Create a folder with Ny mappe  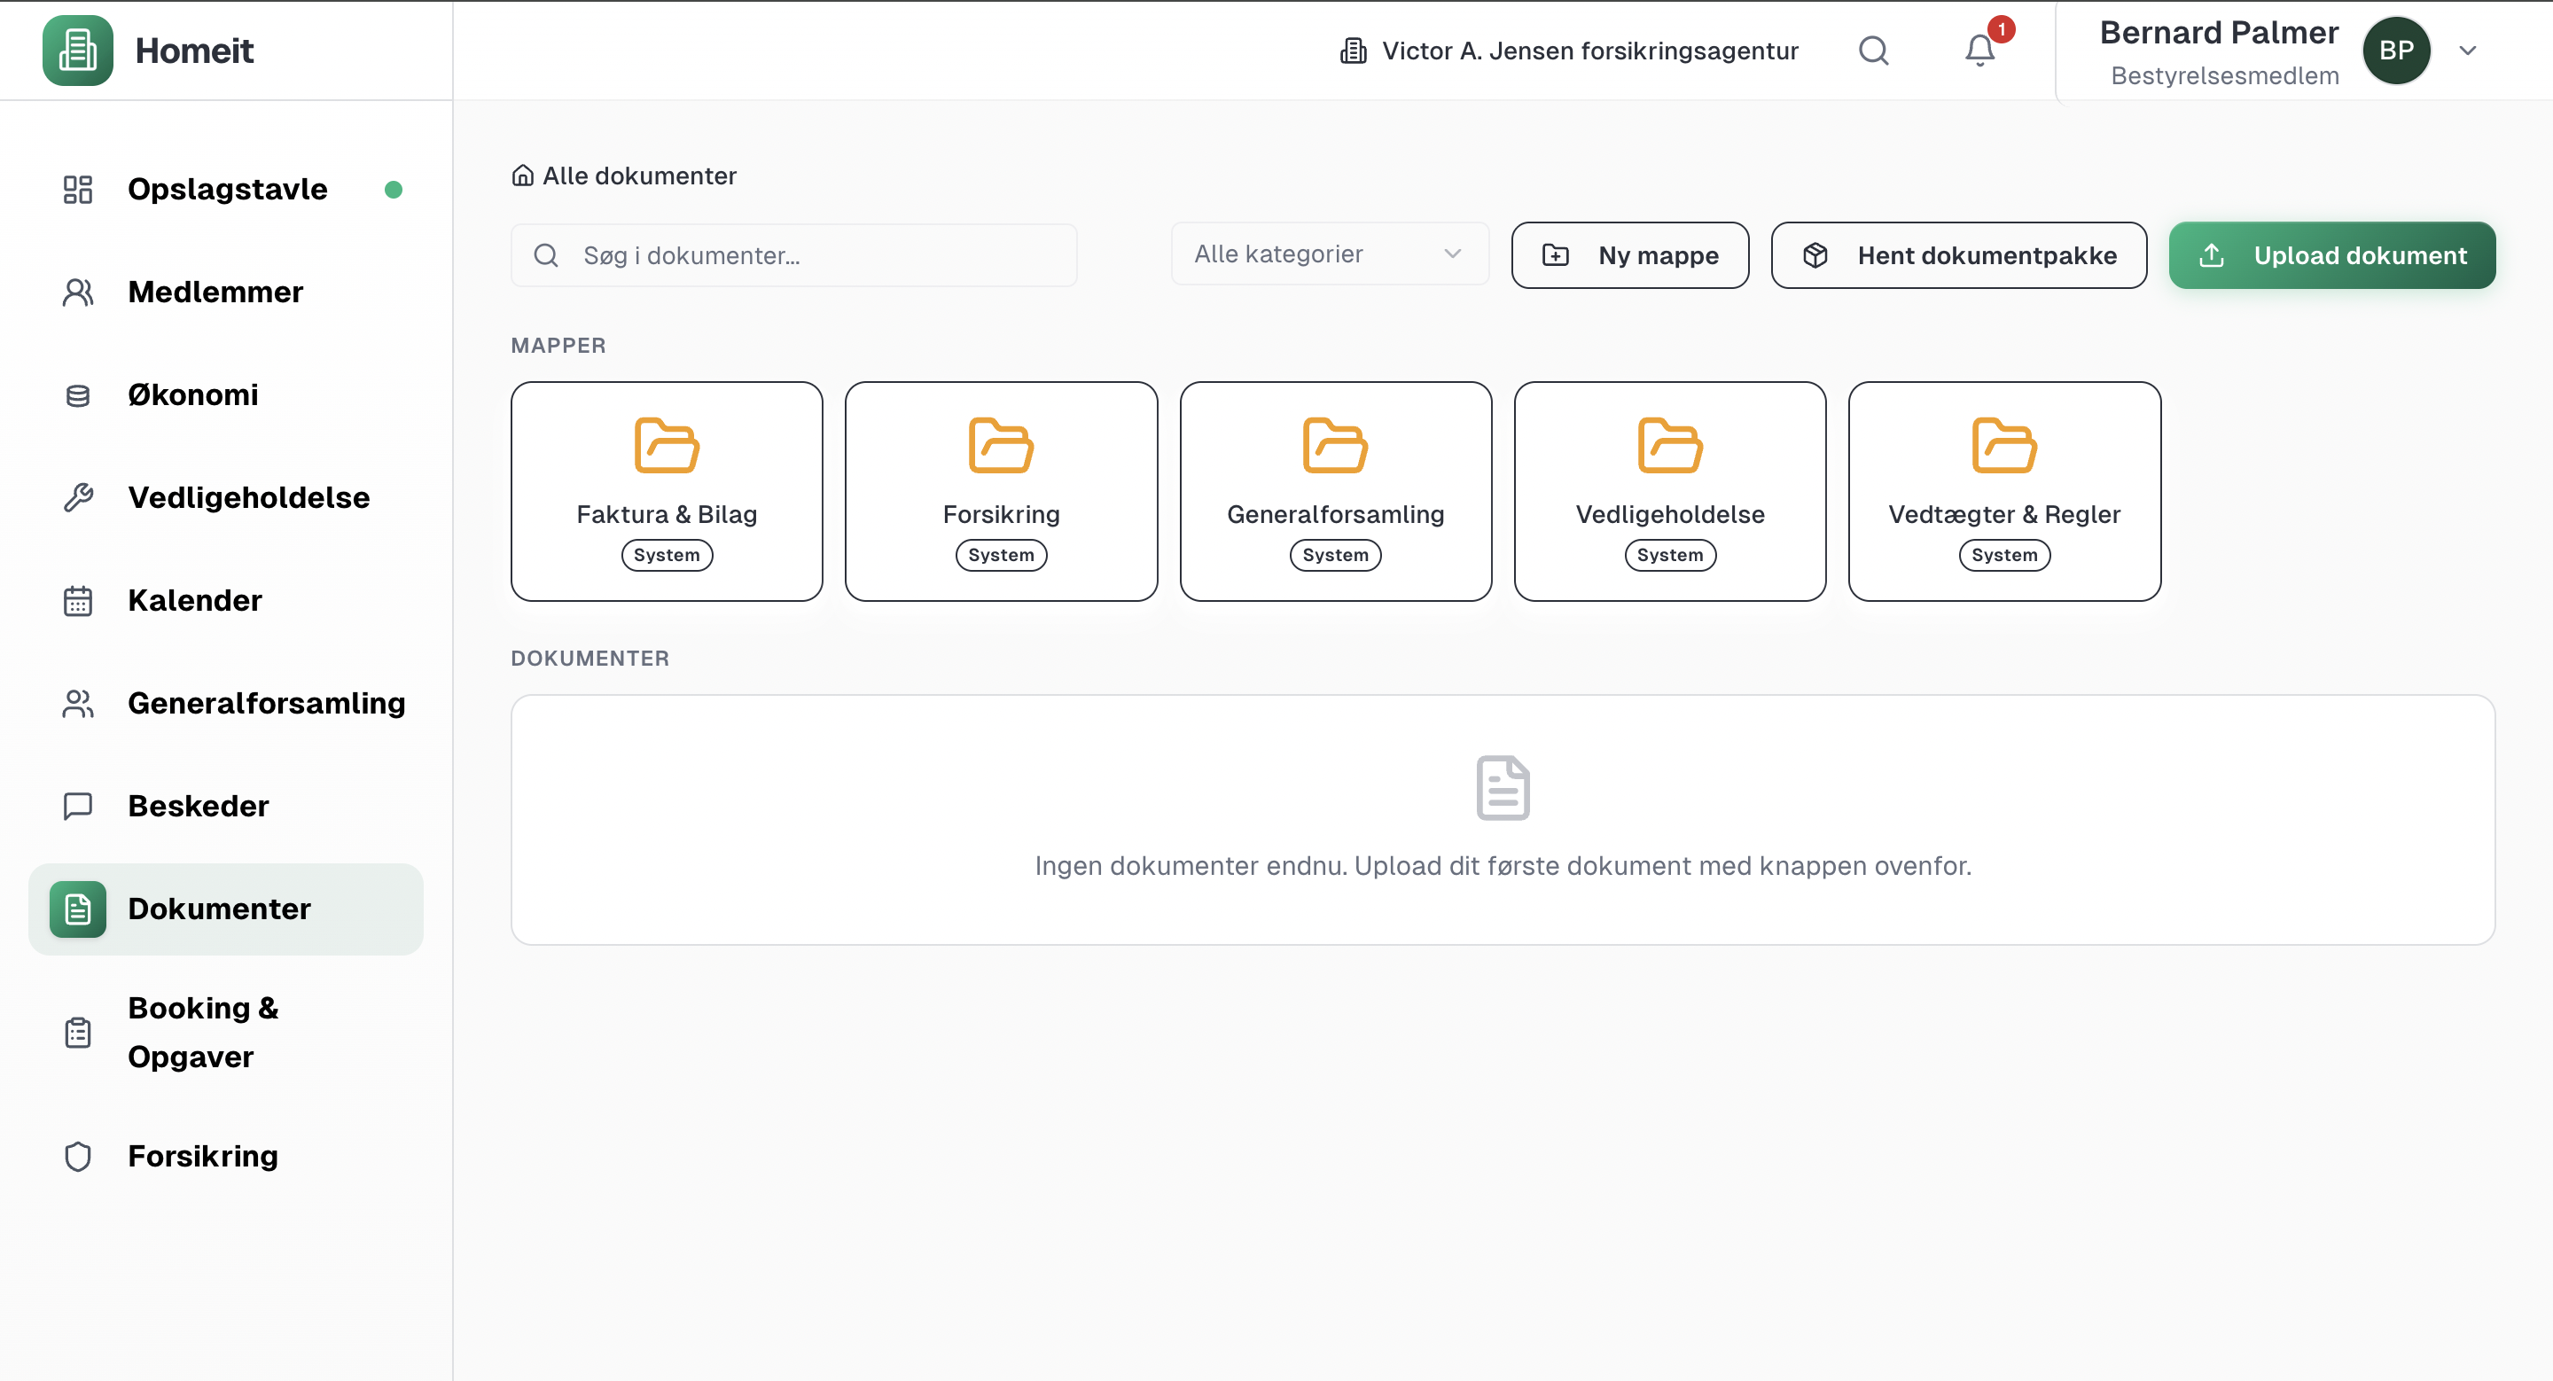1630,254
